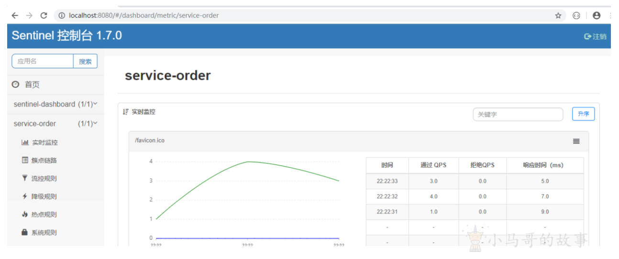Click the 关键字 keyword filter field

pyautogui.click(x=518, y=114)
